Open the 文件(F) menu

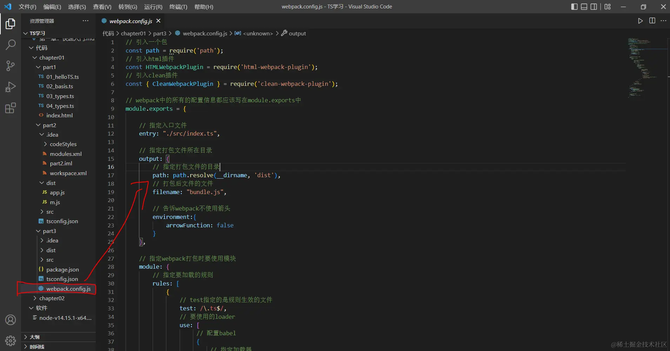(27, 7)
